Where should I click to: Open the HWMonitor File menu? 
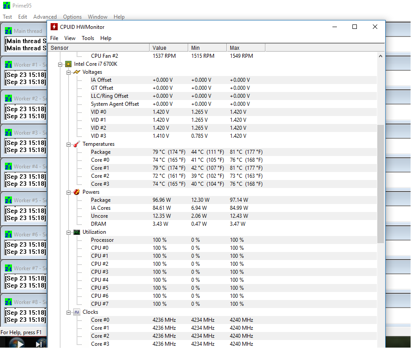(x=54, y=38)
